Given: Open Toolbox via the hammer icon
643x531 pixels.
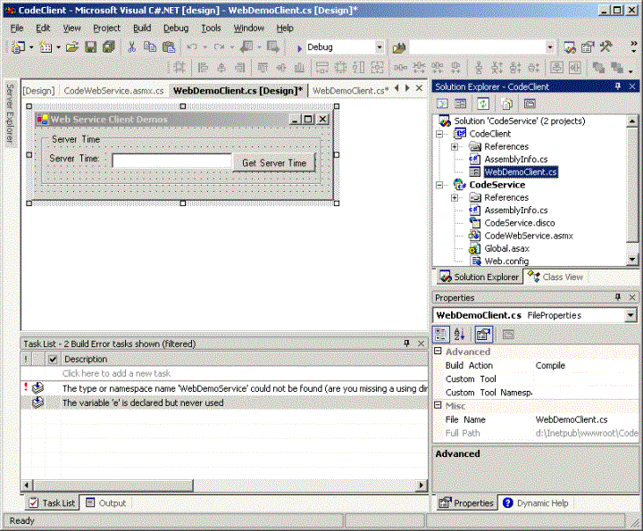Looking at the screenshot, I should point(605,46).
